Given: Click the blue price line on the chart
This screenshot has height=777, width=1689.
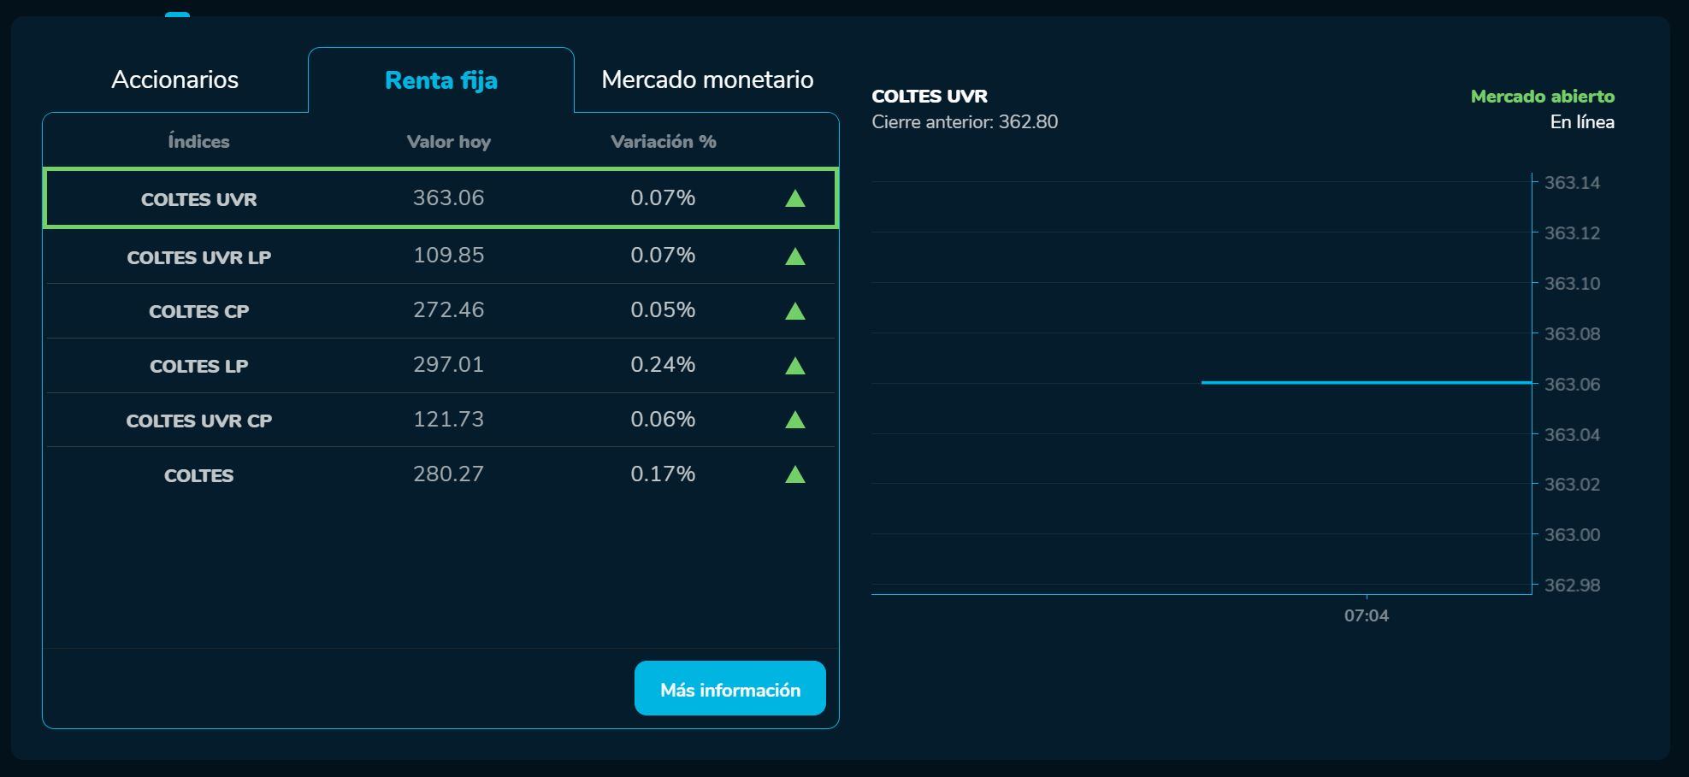Looking at the screenshot, I should click(1368, 382).
